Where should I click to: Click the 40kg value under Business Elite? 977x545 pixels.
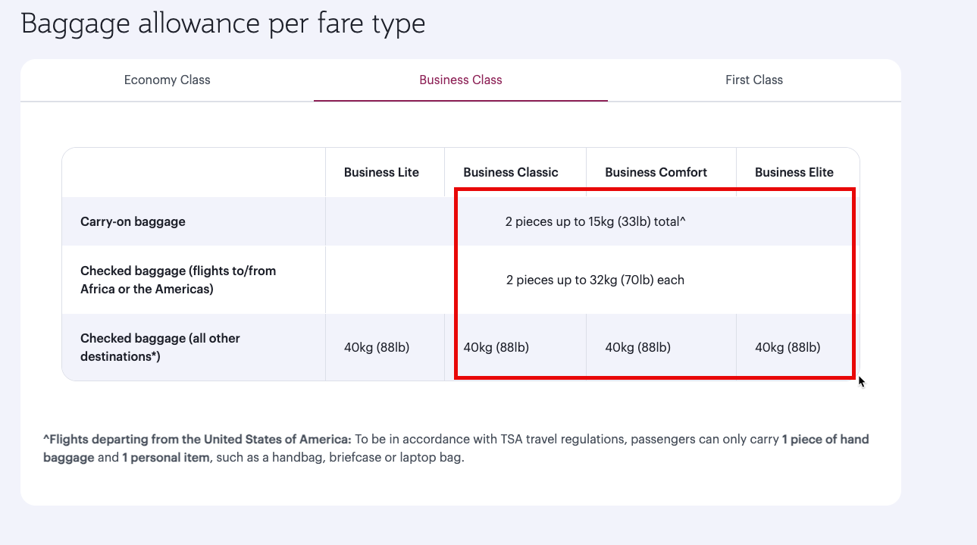click(x=788, y=347)
